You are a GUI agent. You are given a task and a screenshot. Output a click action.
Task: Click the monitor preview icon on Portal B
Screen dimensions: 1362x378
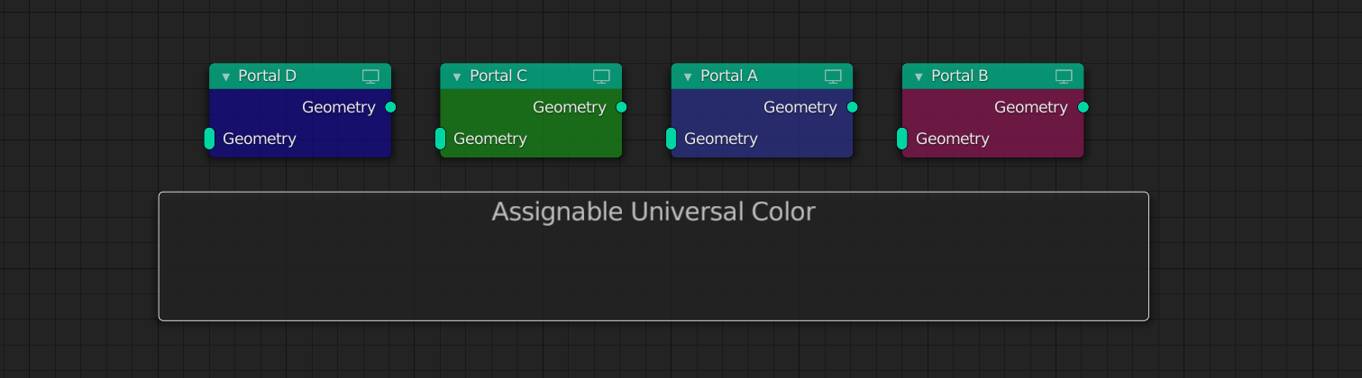[1064, 76]
